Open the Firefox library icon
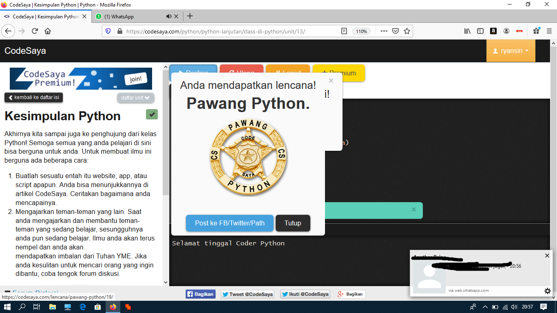The width and height of the screenshot is (557, 313). [x=467, y=31]
